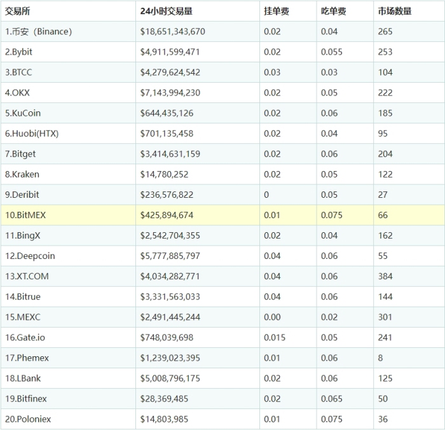
Task: Click the 3.BTCC exchange entry
Action: pos(18,73)
